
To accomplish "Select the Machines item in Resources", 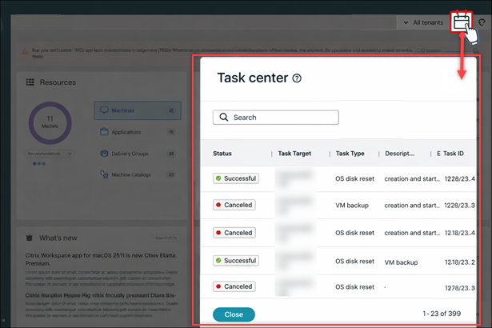I will 138,110.
